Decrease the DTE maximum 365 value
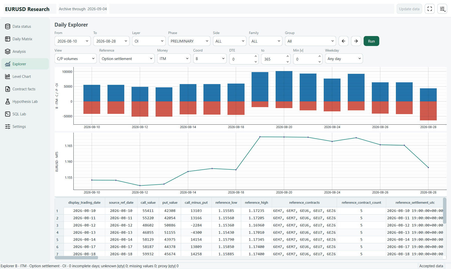 [x=288, y=62]
